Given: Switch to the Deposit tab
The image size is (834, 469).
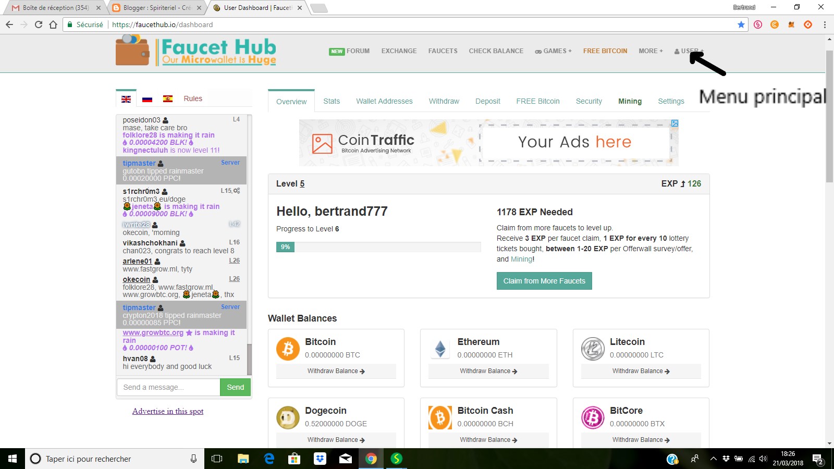Looking at the screenshot, I should (x=488, y=101).
